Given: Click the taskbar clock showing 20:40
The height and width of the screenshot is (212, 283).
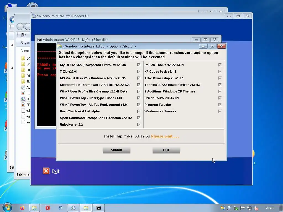Looking at the screenshot, I should pyautogui.click(x=269, y=208).
